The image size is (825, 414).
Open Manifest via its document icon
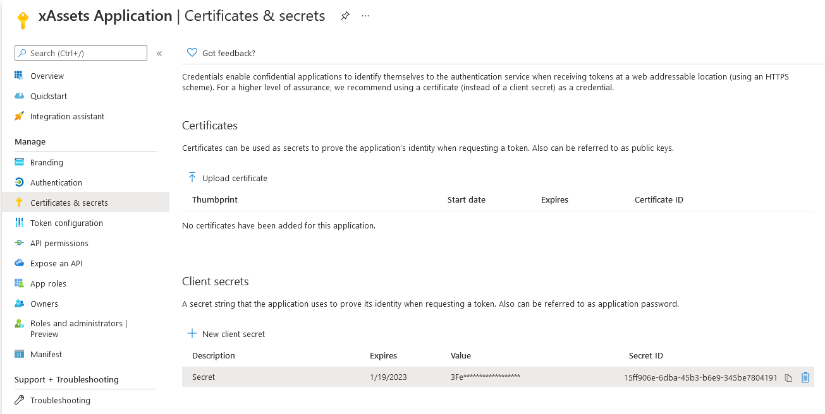[20, 354]
